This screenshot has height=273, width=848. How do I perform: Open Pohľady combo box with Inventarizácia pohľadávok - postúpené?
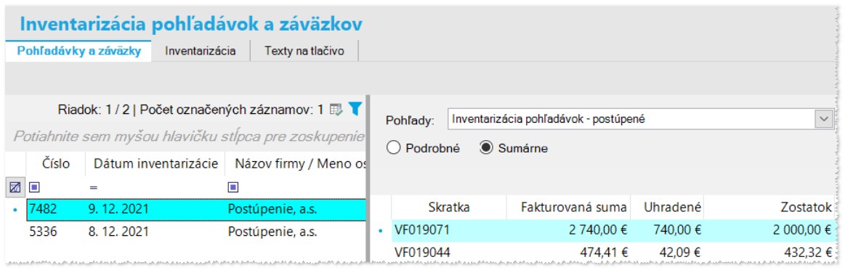(x=640, y=120)
